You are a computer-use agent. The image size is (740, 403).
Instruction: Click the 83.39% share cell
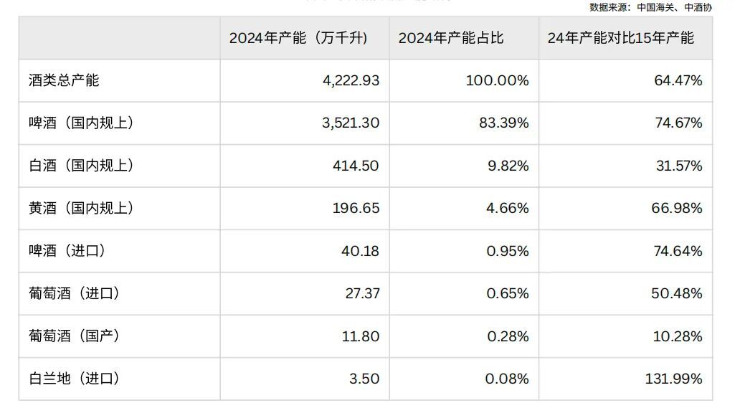coord(504,123)
